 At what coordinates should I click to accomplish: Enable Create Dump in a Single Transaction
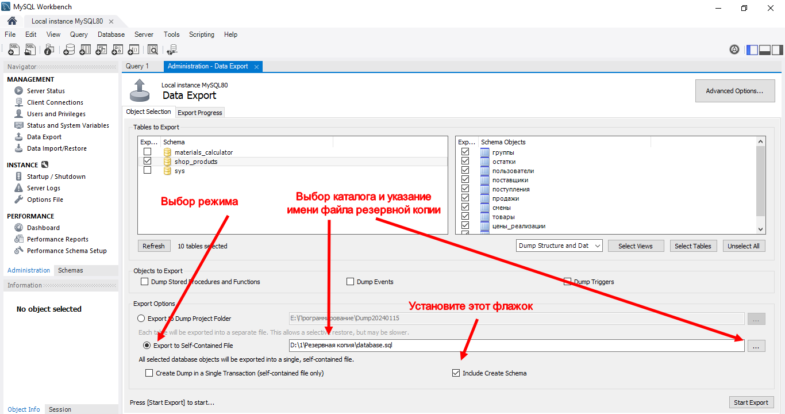click(x=149, y=373)
